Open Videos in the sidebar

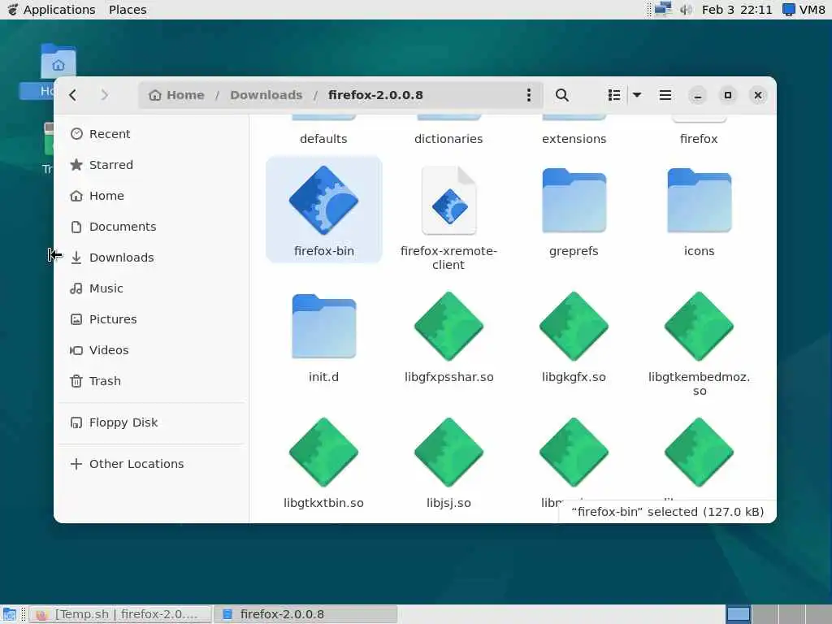pyautogui.click(x=152, y=349)
